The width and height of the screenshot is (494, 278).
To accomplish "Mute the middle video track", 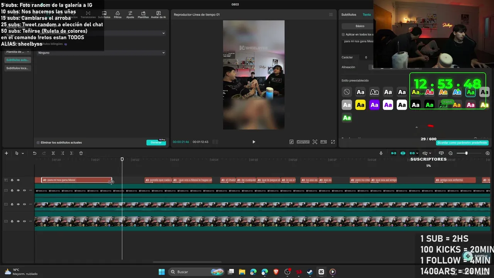I will tap(24, 204).
